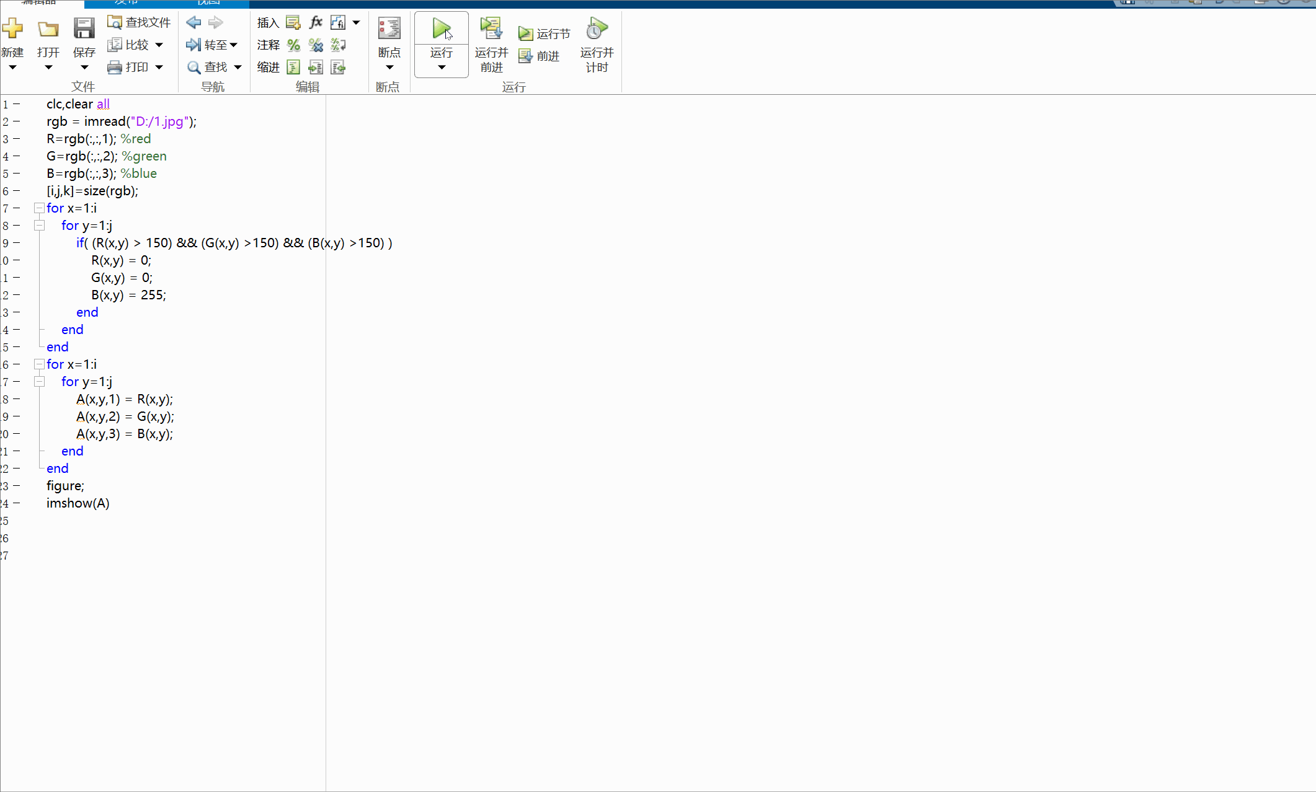Toggle breakpoint dash at the imshow(A) line
This screenshot has width=1316, height=792.
(x=16, y=503)
